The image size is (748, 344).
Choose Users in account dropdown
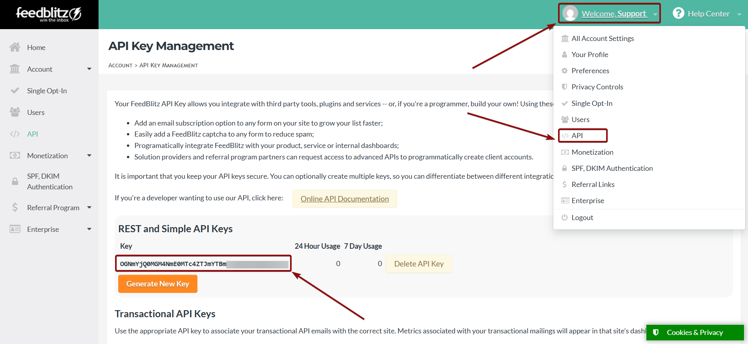point(581,119)
